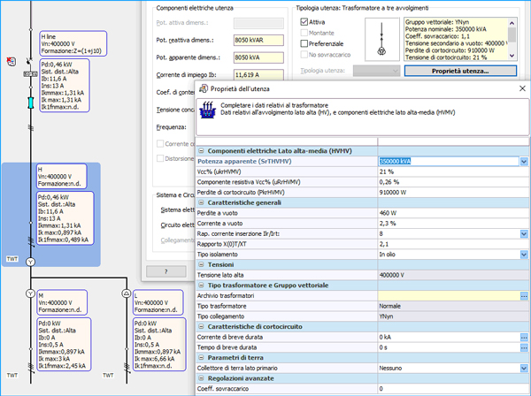
Task: Toggle the Distorsione checkbox
Action: click(x=160, y=158)
